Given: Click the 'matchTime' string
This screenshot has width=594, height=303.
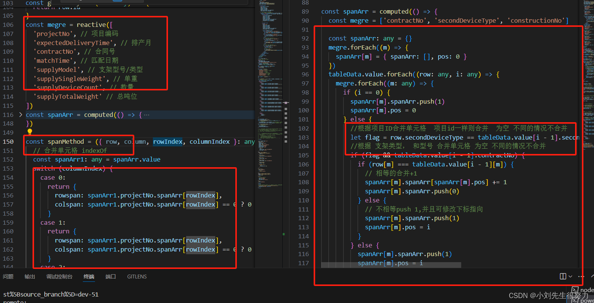Looking at the screenshot, I should [x=53, y=61].
